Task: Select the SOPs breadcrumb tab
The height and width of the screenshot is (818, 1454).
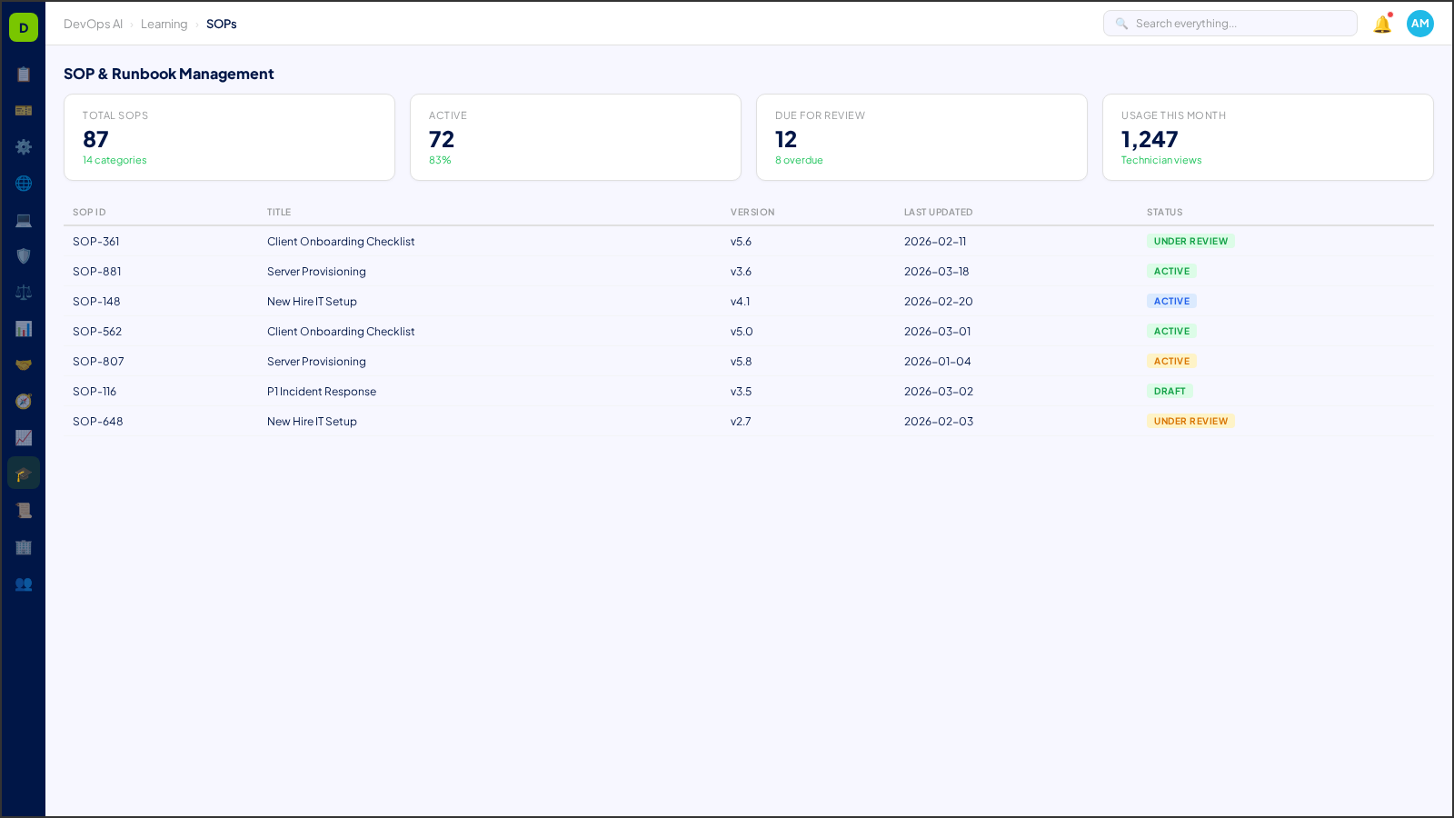Action: 222,24
